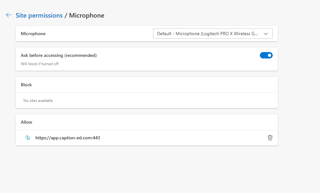The image size is (320, 193).
Task: Click the site icon next to app.caption-ed.com
Action: click(x=27, y=138)
